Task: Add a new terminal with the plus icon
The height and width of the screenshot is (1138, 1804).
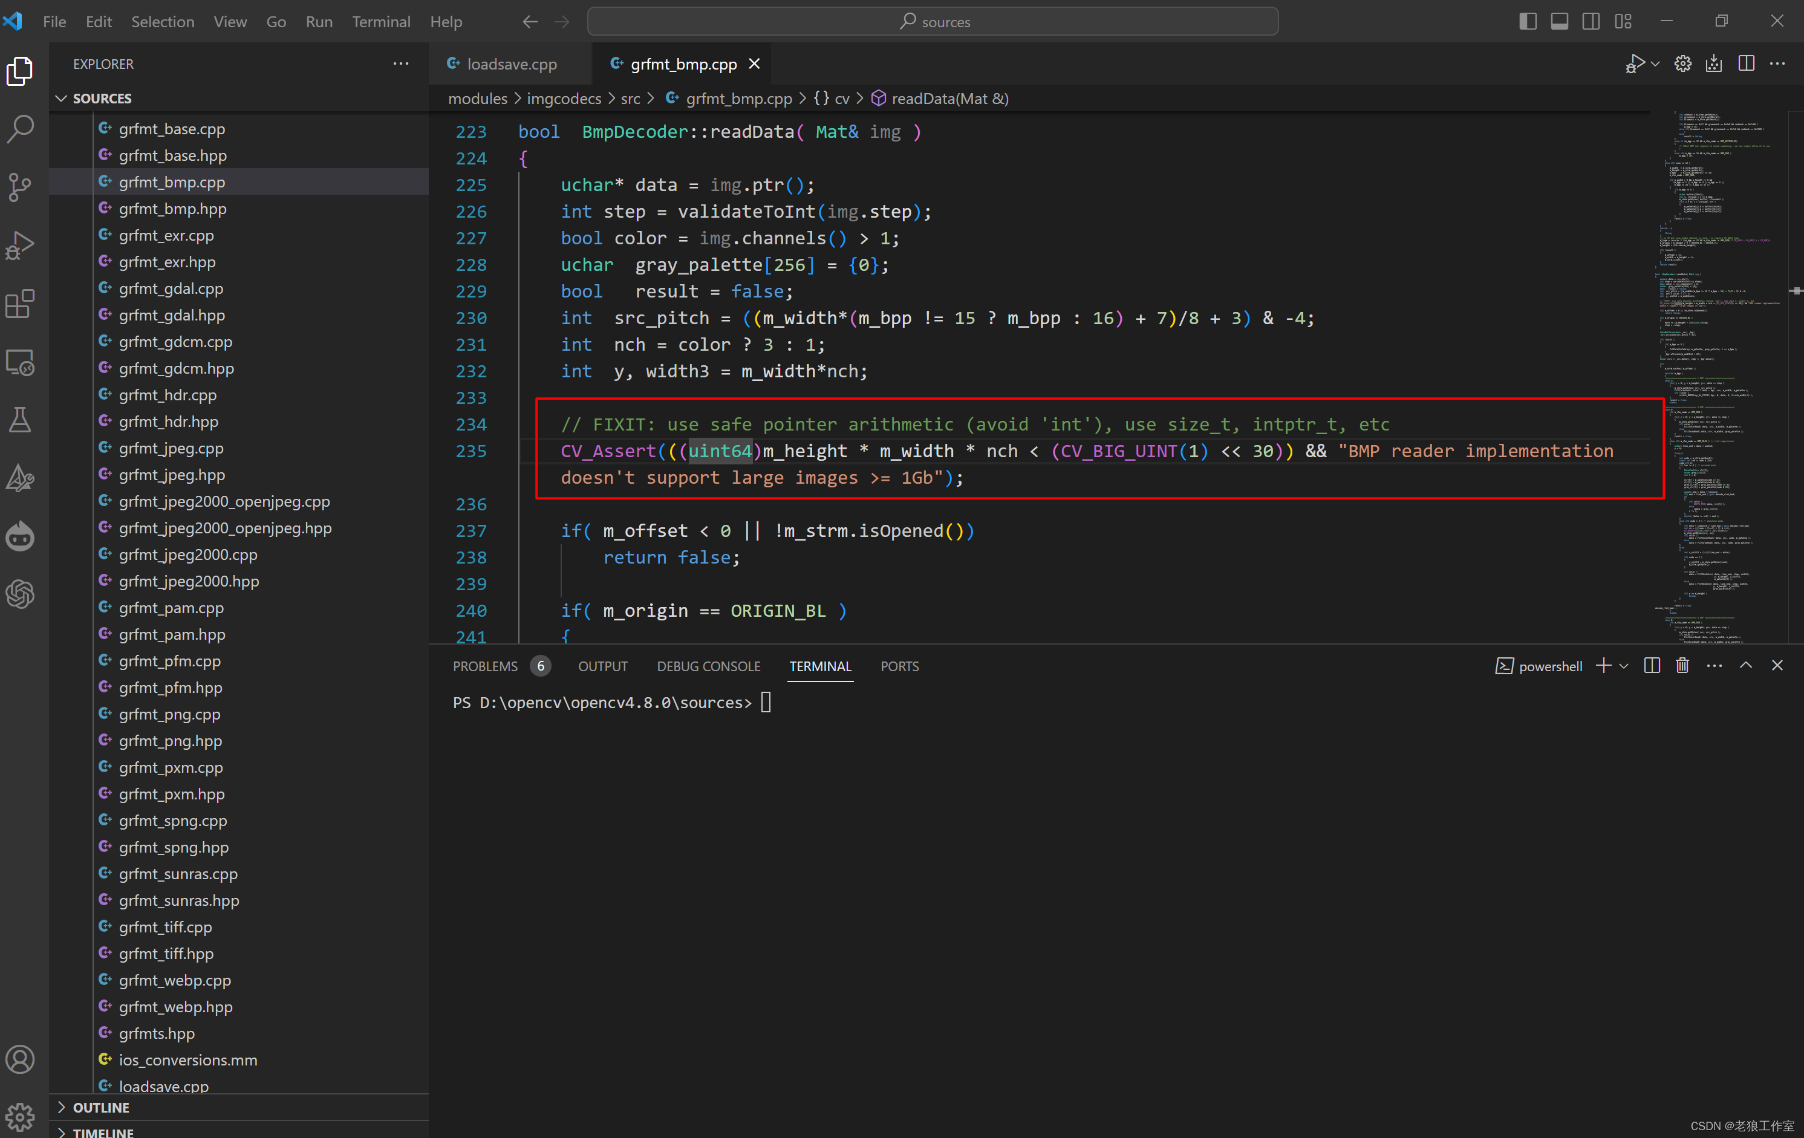Action: pos(1603,665)
